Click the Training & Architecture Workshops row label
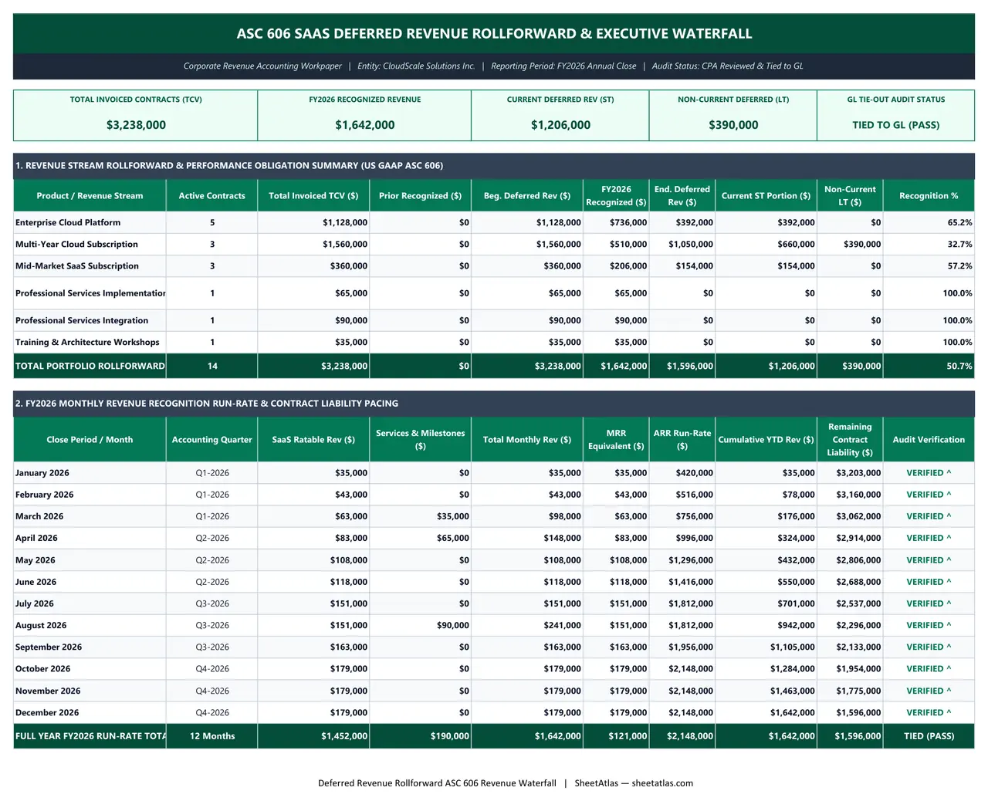 (87, 342)
